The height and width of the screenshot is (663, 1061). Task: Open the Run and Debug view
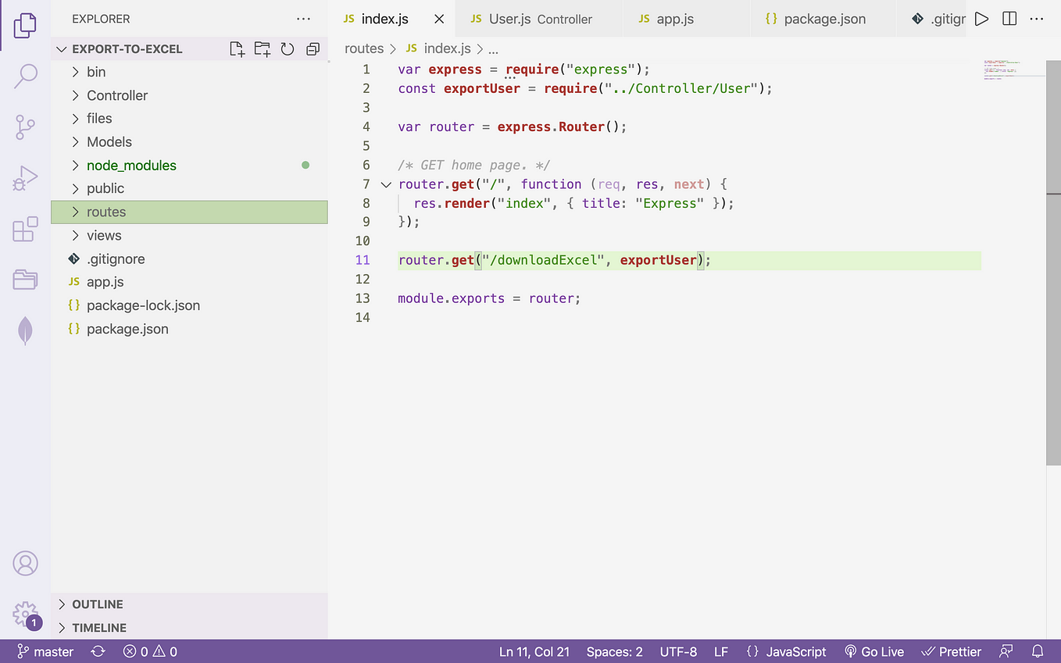click(x=26, y=178)
